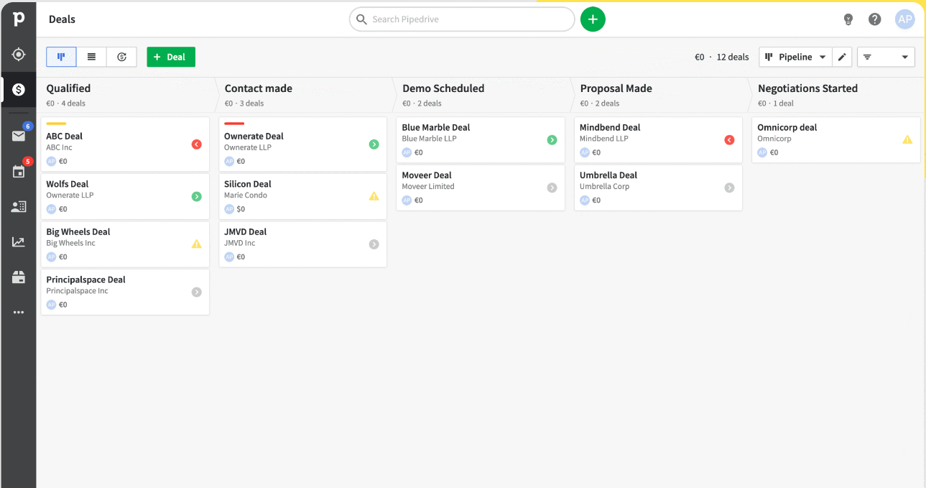Open Insights chart icon in sidebar
The image size is (926, 488).
pyautogui.click(x=19, y=242)
